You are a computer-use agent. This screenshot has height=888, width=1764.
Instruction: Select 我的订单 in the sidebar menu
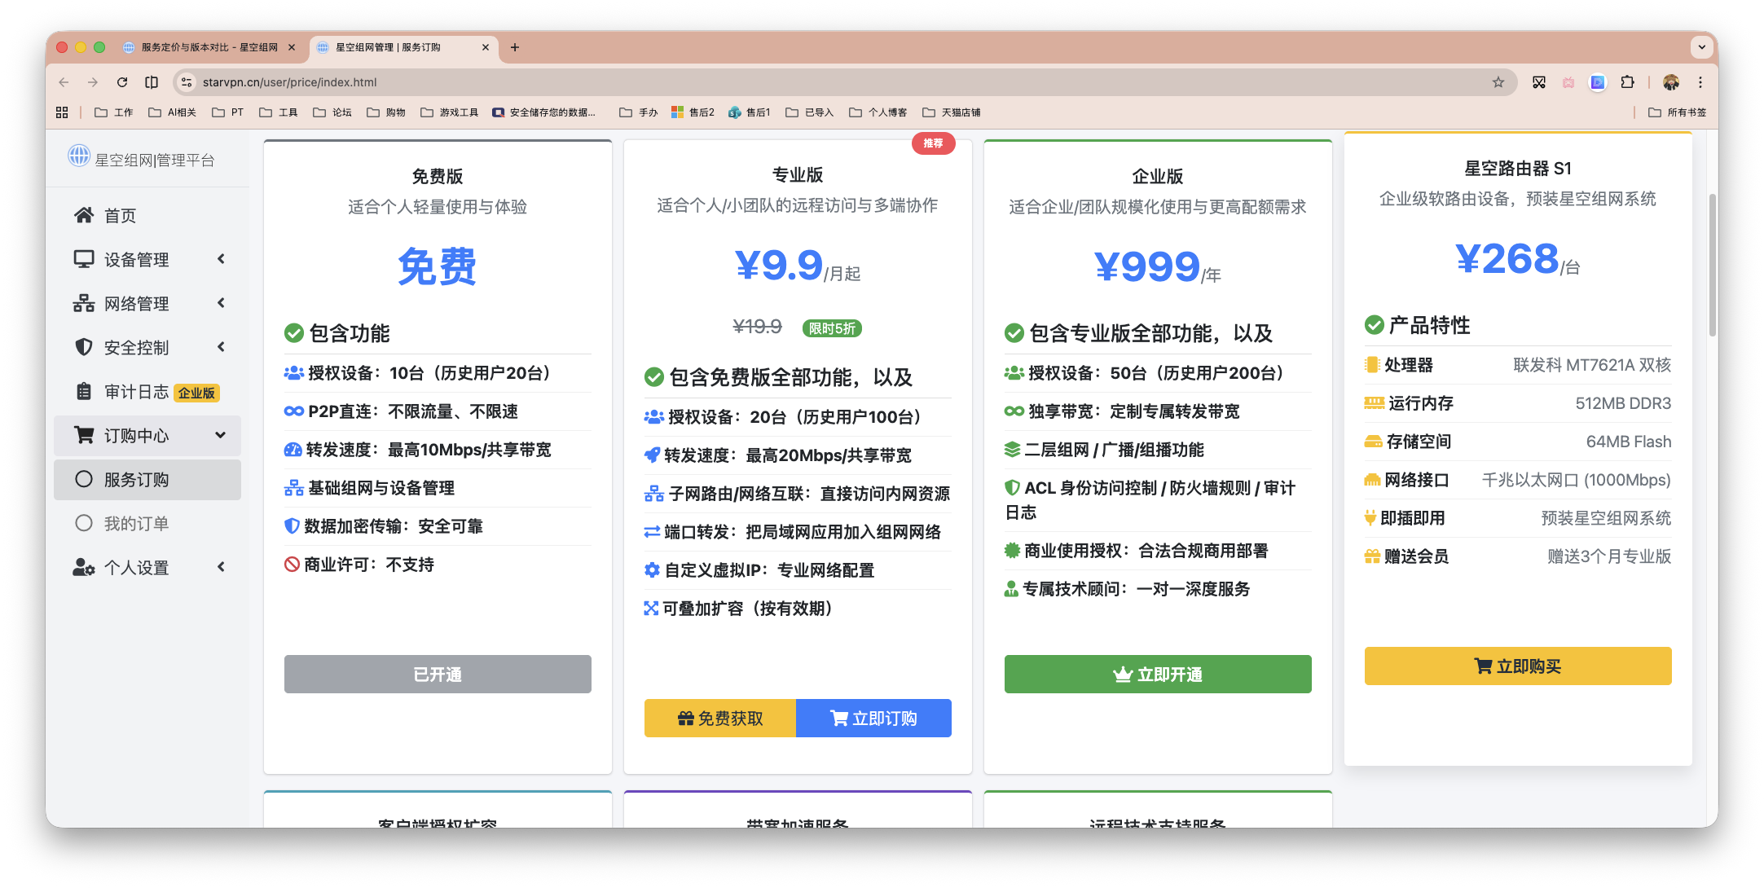[x=135, y=523]
